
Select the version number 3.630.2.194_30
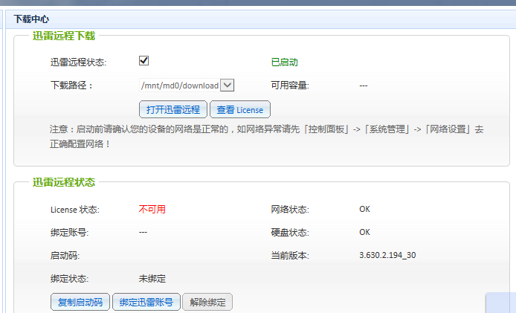click(387, 255)
